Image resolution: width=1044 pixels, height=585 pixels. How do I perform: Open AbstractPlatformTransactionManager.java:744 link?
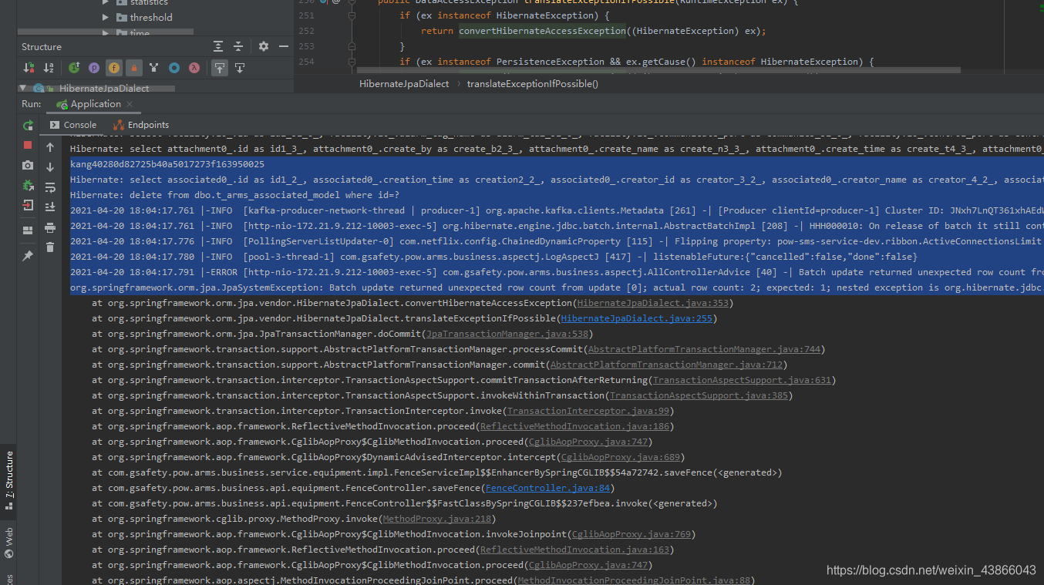(x=704, y=349)
